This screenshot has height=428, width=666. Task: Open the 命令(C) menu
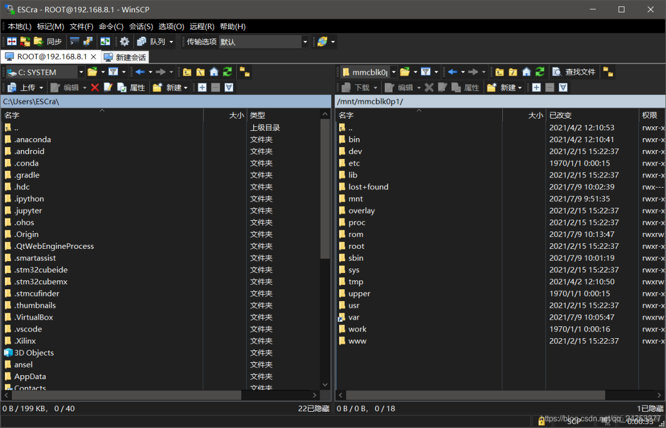pos(111,26)
